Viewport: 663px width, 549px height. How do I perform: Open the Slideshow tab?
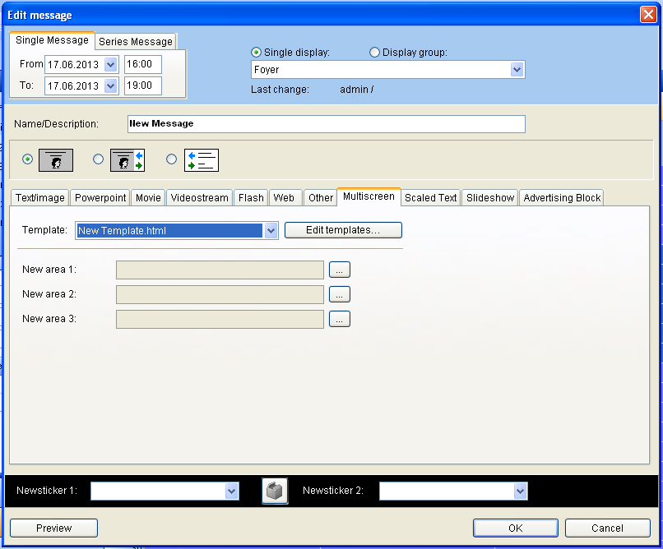click(489, 198)
